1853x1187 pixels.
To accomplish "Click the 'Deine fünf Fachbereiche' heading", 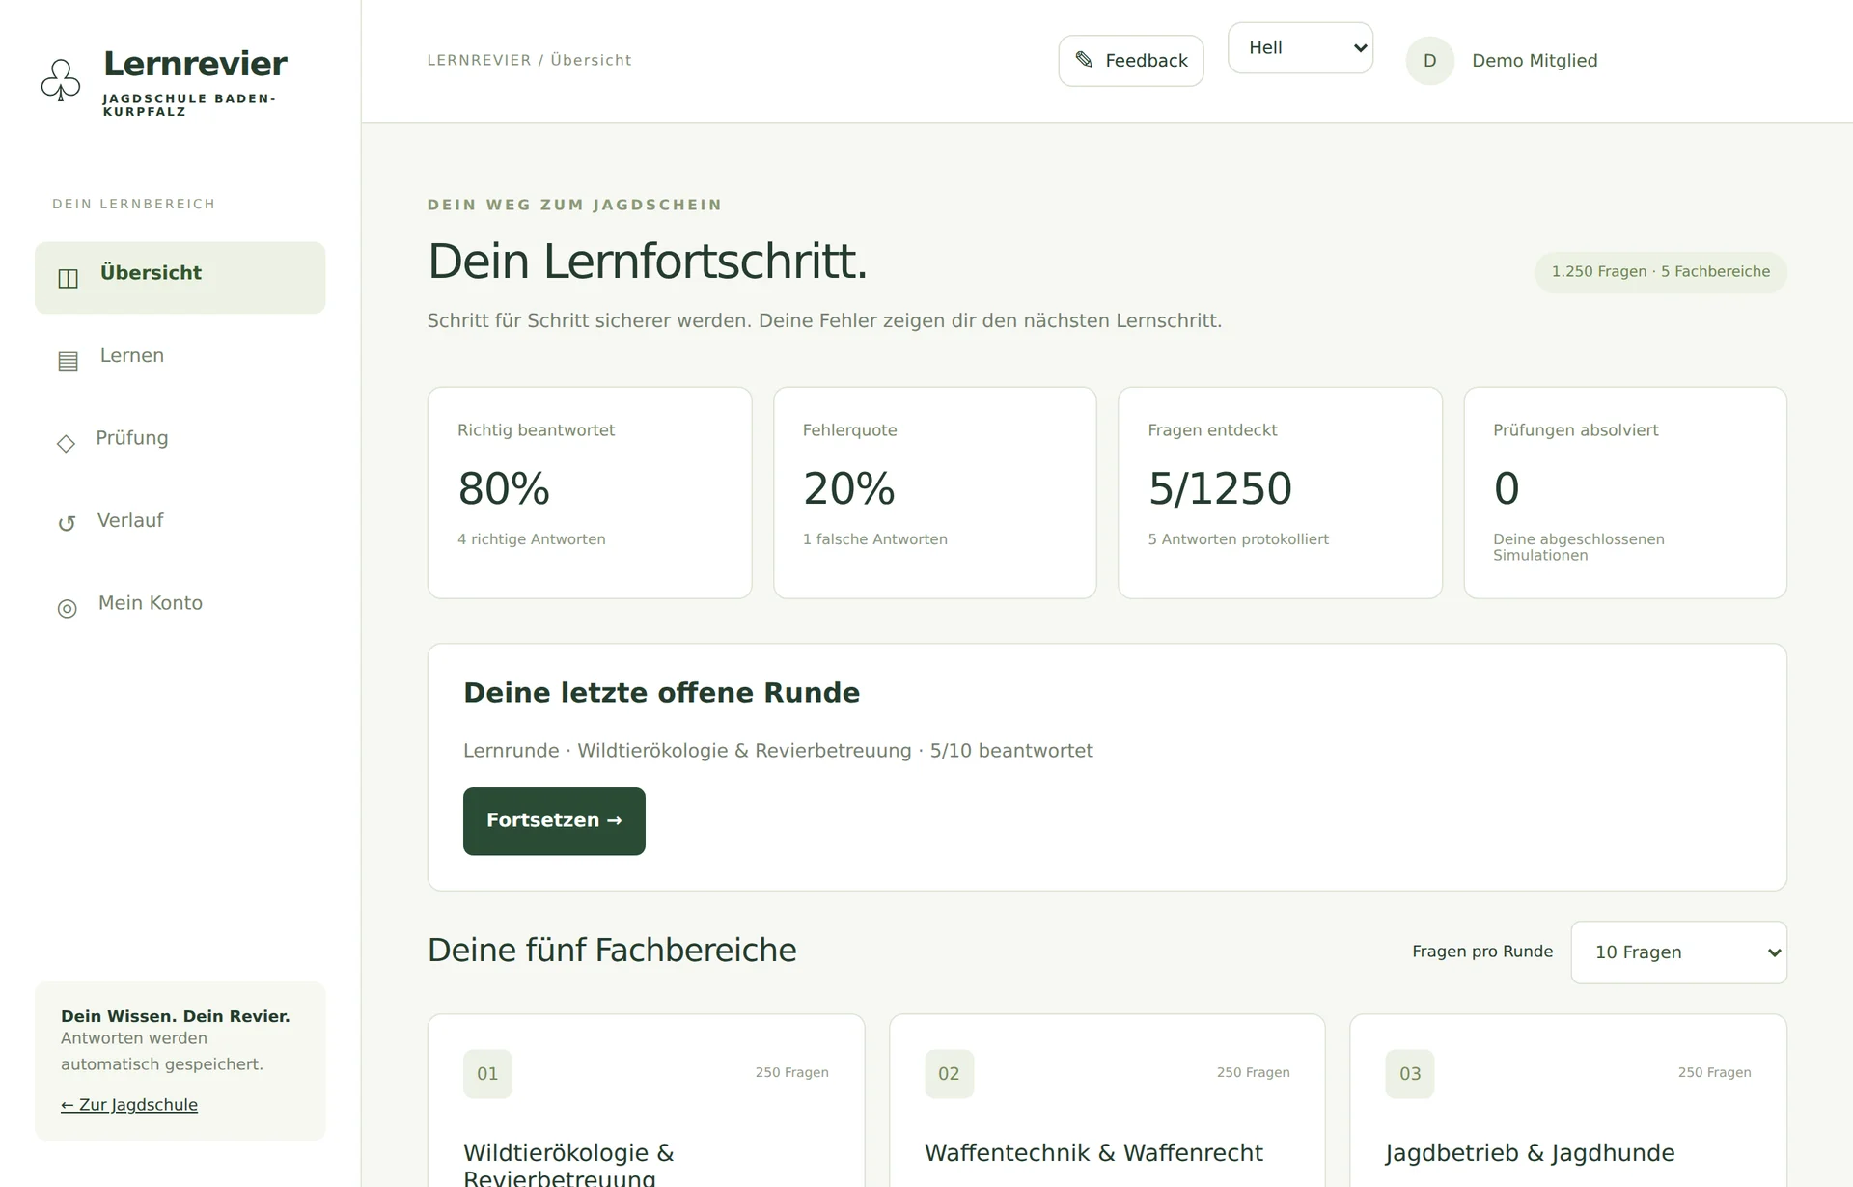I will pyautogui.click(x=612, y=951).
